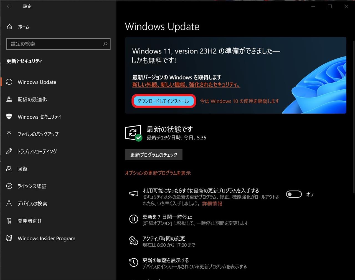Open ライセンス認証 section label

(x=32, y=186)
